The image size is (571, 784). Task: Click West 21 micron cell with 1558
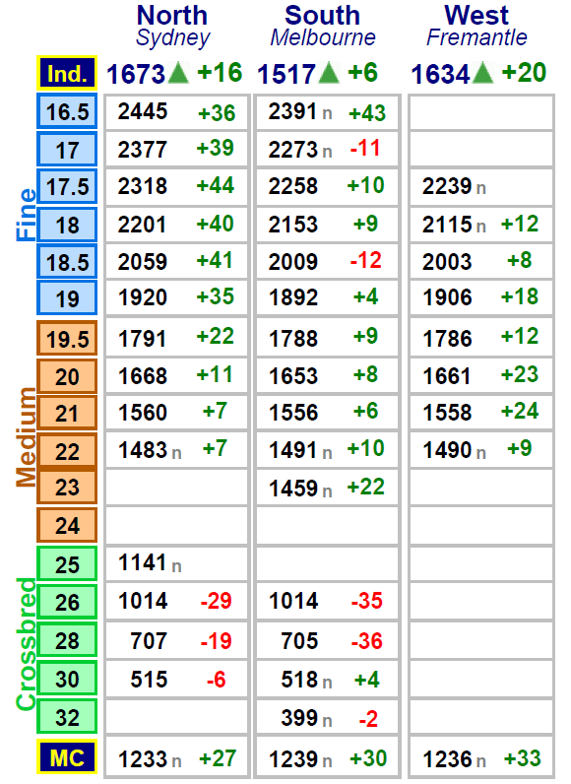tap(481, 412)
